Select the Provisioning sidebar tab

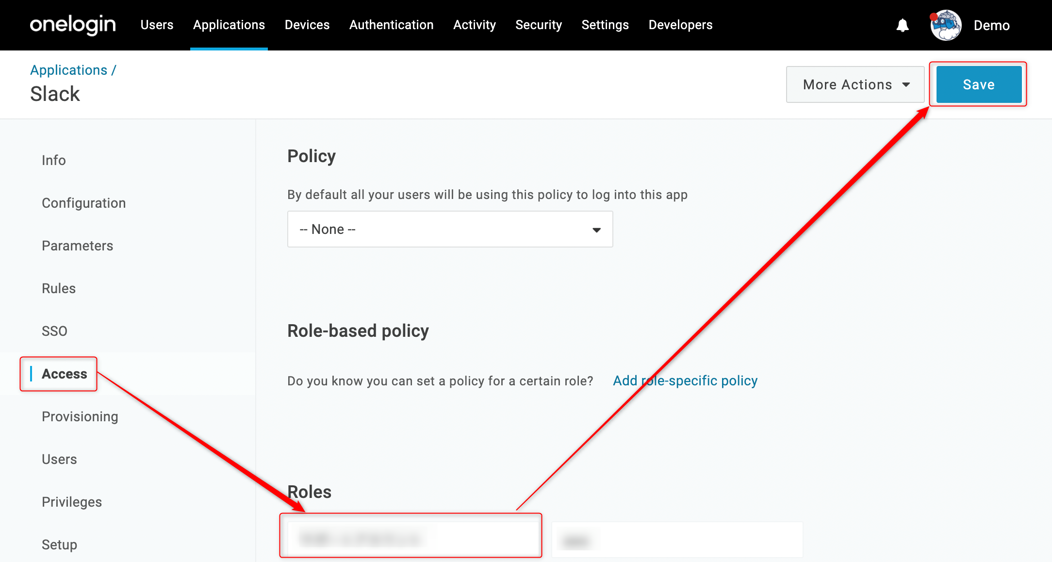click(x=80, y=416)
